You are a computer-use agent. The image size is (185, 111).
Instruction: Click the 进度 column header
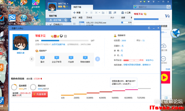(123, 17)
